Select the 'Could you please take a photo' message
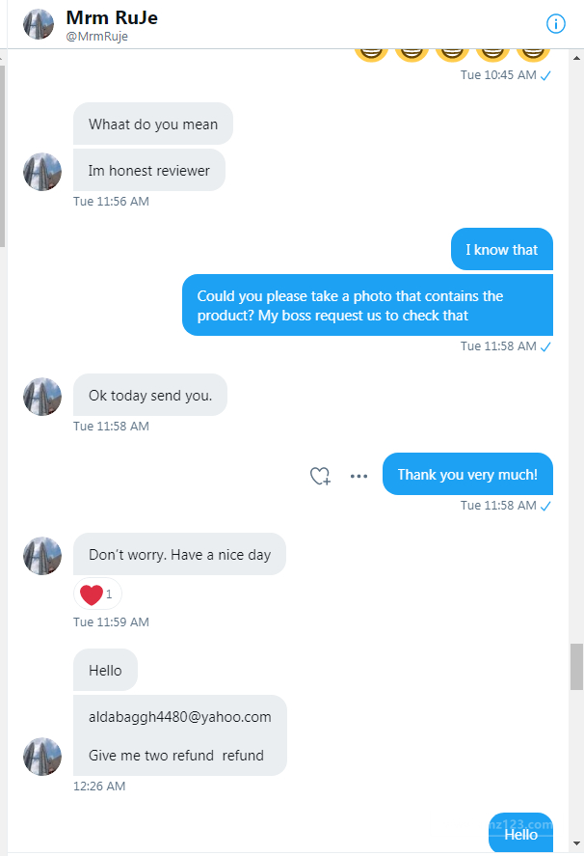 [367, 306]
